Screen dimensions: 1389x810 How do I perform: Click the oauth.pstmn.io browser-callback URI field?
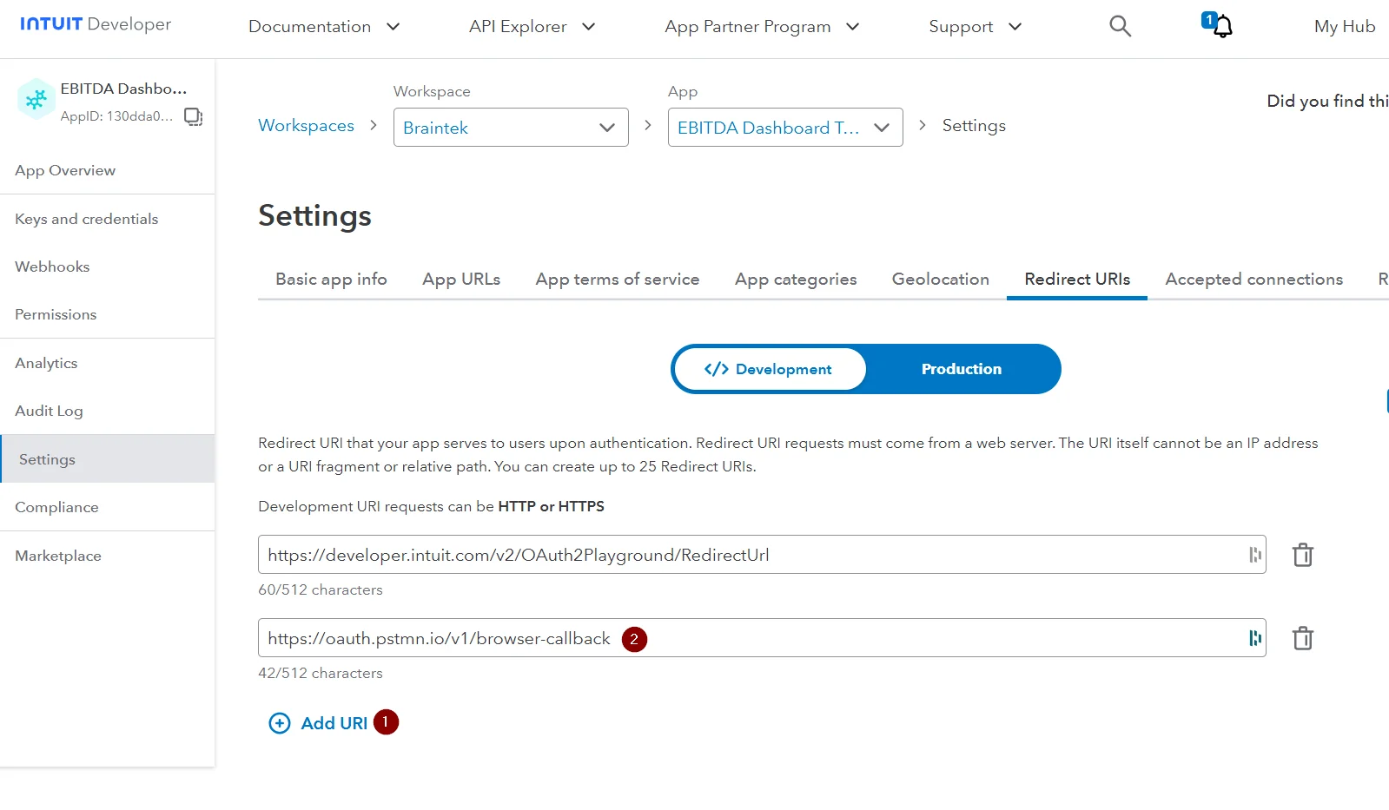pyautogui.click(x=762, y=638)
